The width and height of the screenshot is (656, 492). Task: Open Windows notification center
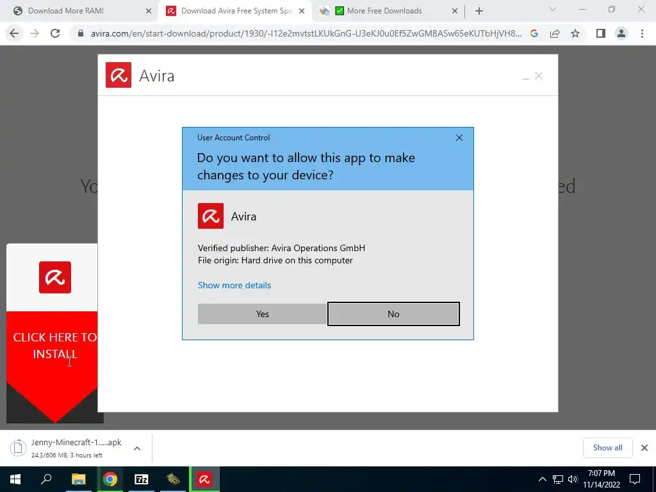click(635, 479)
